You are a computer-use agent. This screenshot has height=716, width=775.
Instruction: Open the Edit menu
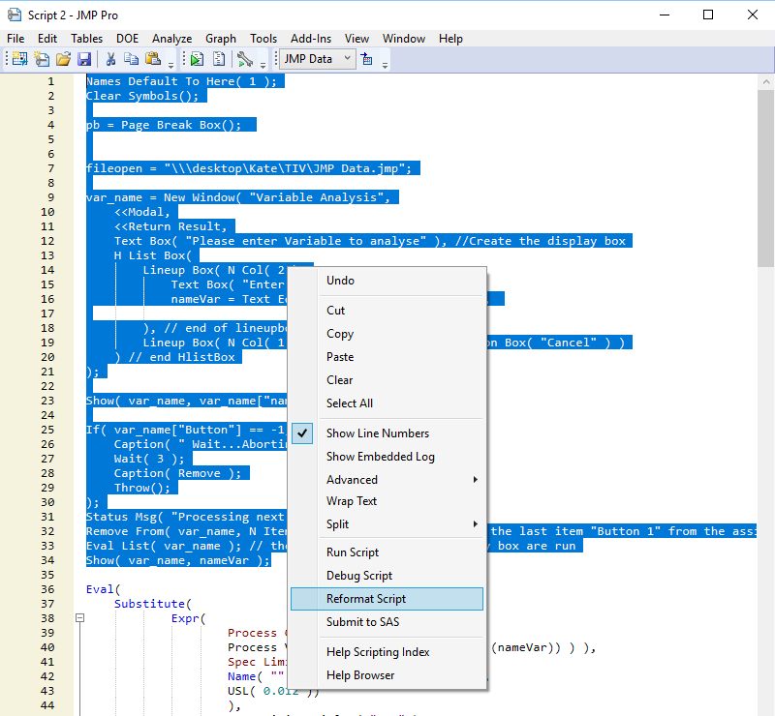coord(47,39)
